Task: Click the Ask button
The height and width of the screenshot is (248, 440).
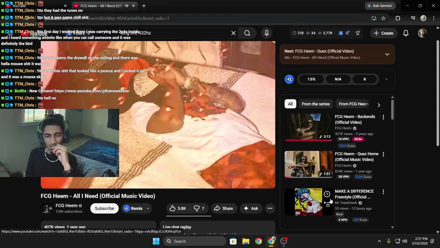Action: tap(251, 208)
